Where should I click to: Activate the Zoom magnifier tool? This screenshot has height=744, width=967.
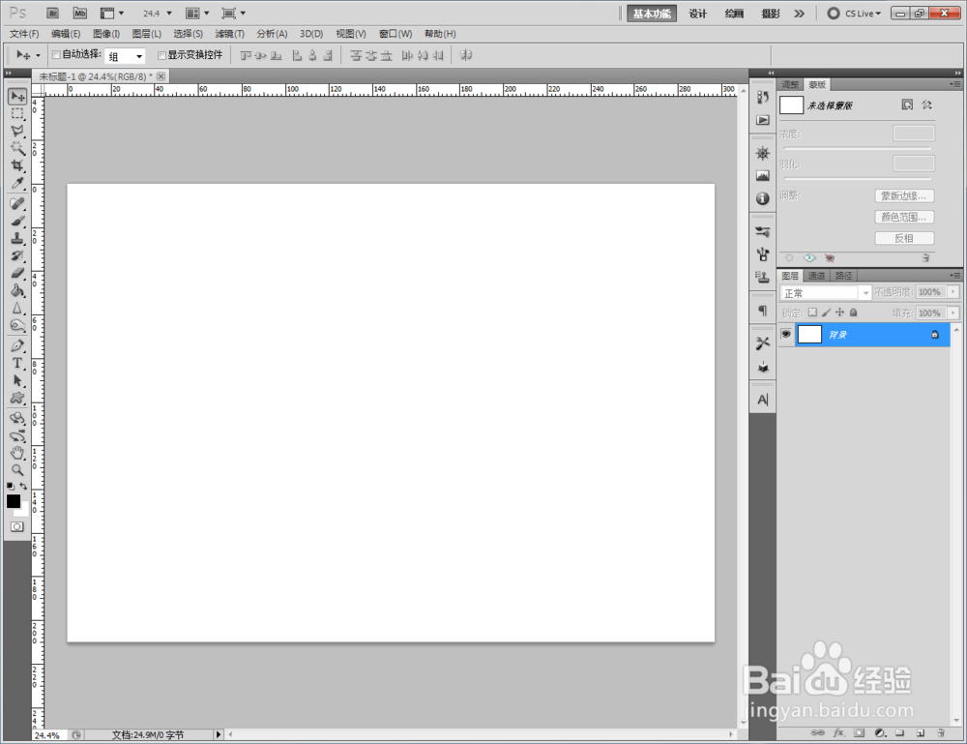pyautogui.click(x=17, y=470)
